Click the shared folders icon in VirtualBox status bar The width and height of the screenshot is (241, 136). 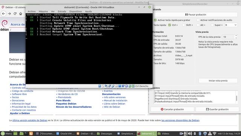116,86
